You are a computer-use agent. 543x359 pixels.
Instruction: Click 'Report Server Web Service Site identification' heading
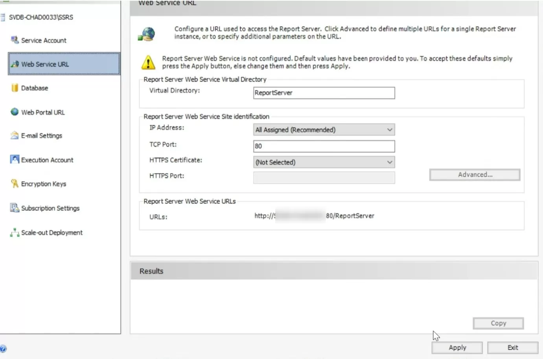[206, 116]
